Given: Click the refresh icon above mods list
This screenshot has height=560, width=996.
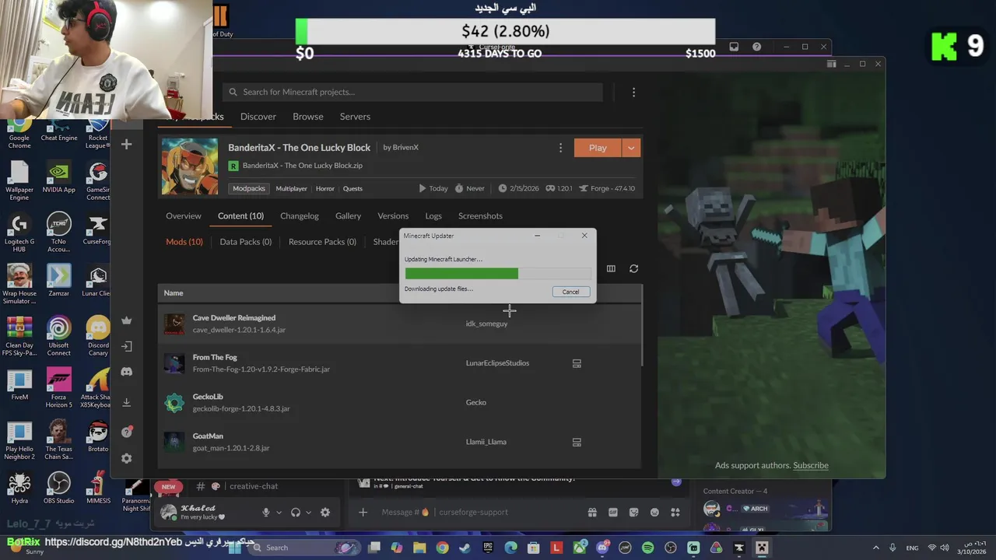Looking at the screenshot, I should tap(633, 268).
